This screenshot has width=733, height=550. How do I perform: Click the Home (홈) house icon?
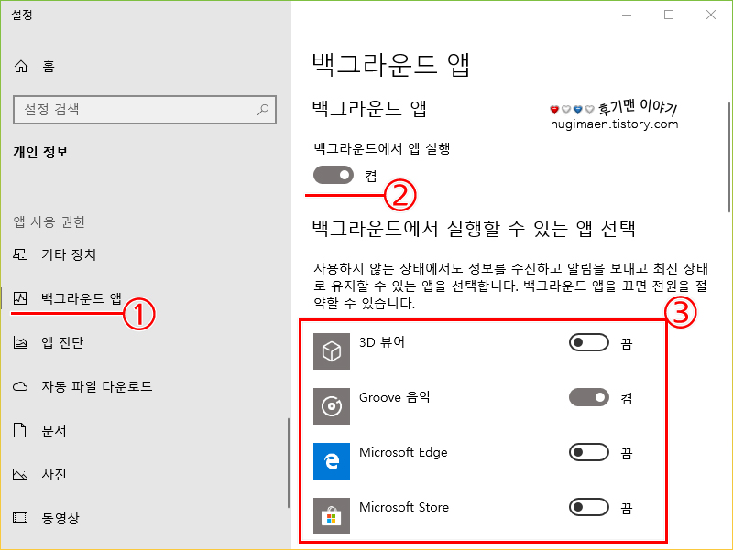pyautogui.click(x=20, y=66)
